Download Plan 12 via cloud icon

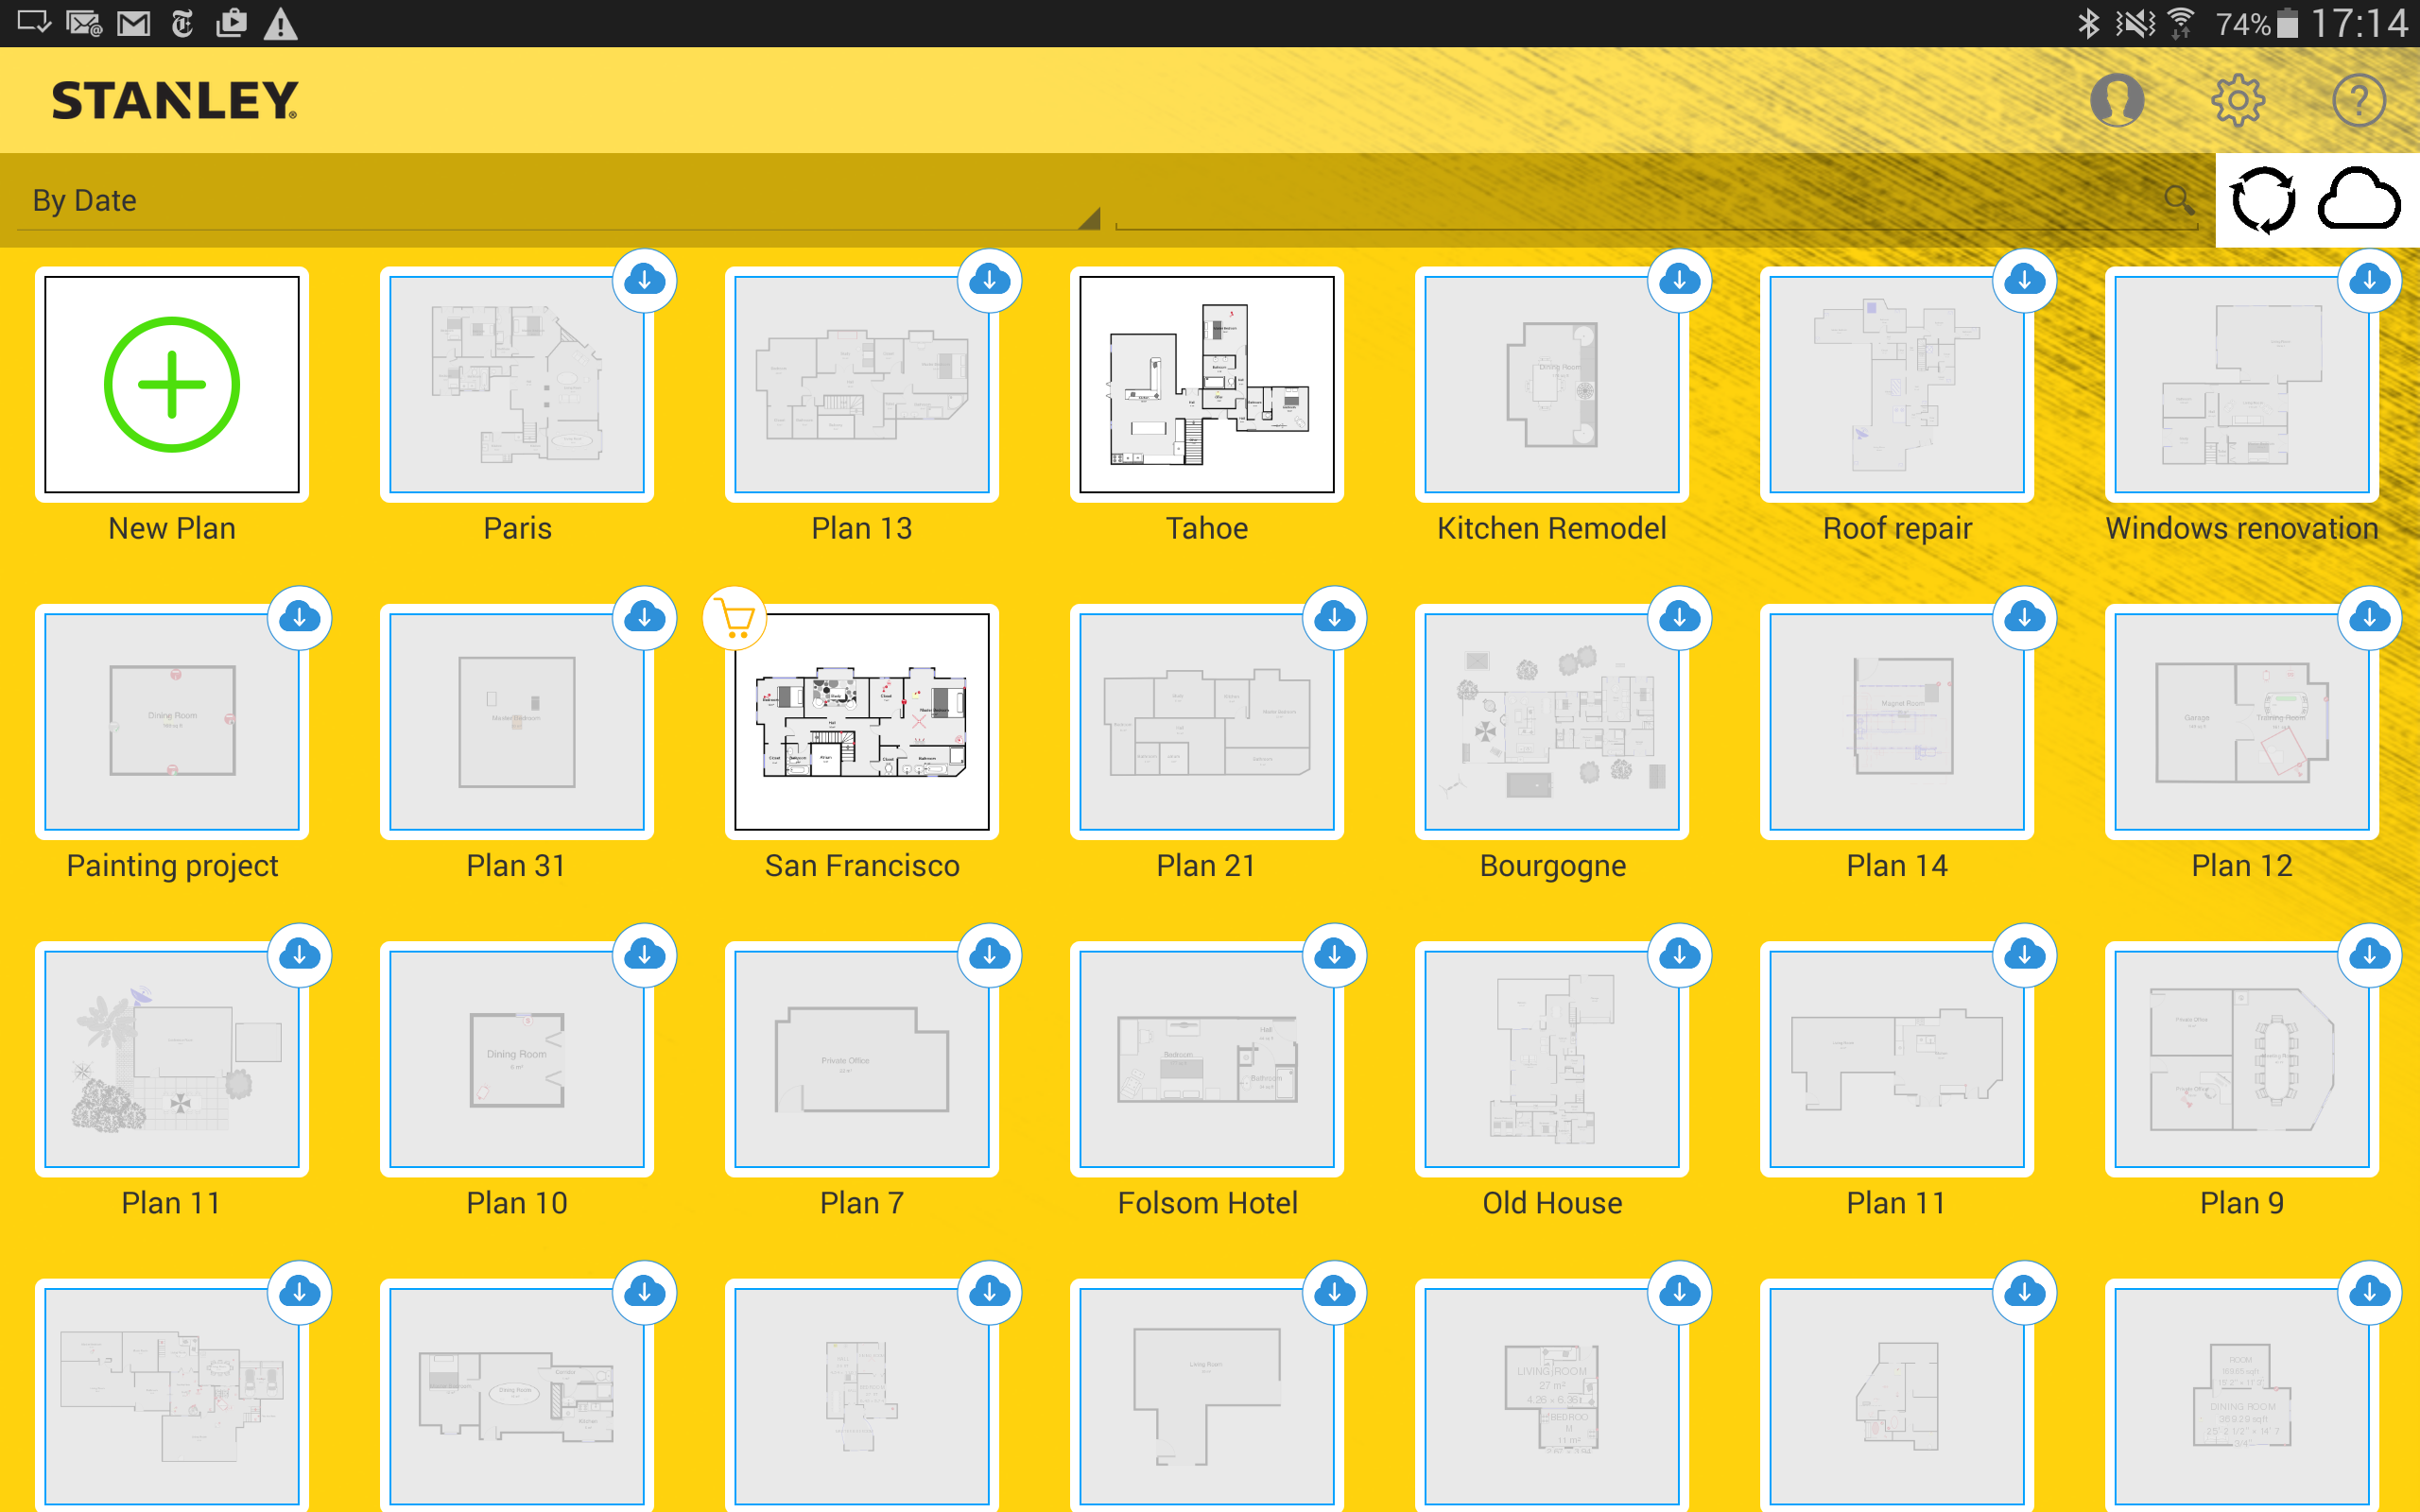[x=2370, y=617]
